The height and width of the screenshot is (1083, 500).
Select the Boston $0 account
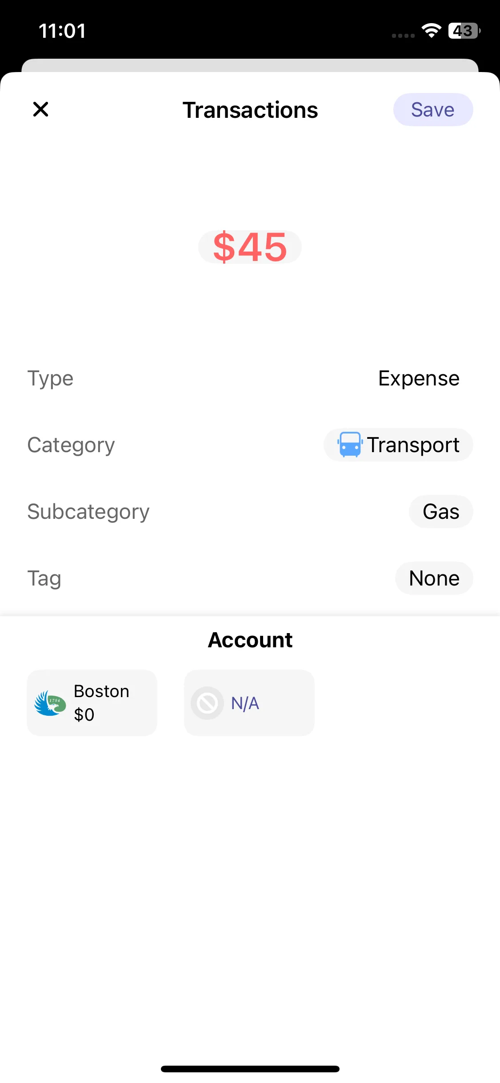(92, 703)
